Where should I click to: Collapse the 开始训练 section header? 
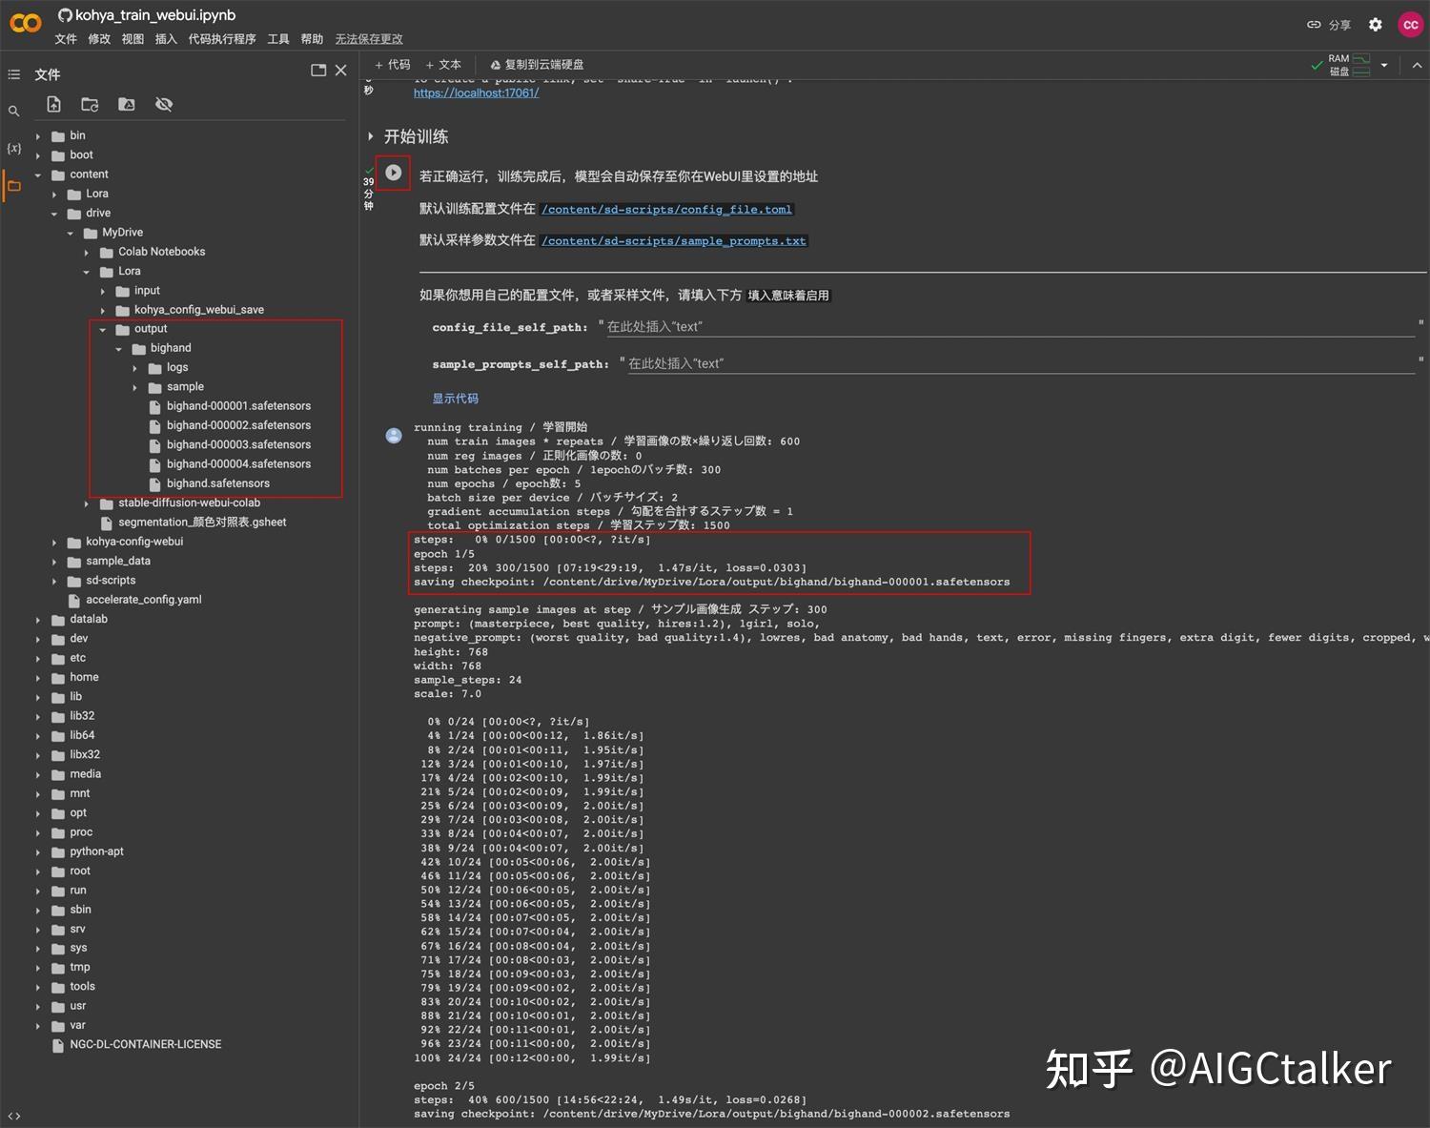[370, 136]
